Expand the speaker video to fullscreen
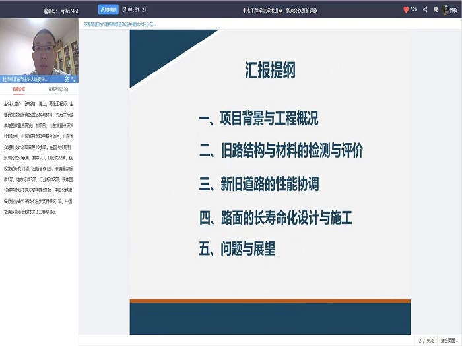462x346 pixels. click(x=75, y=78)
